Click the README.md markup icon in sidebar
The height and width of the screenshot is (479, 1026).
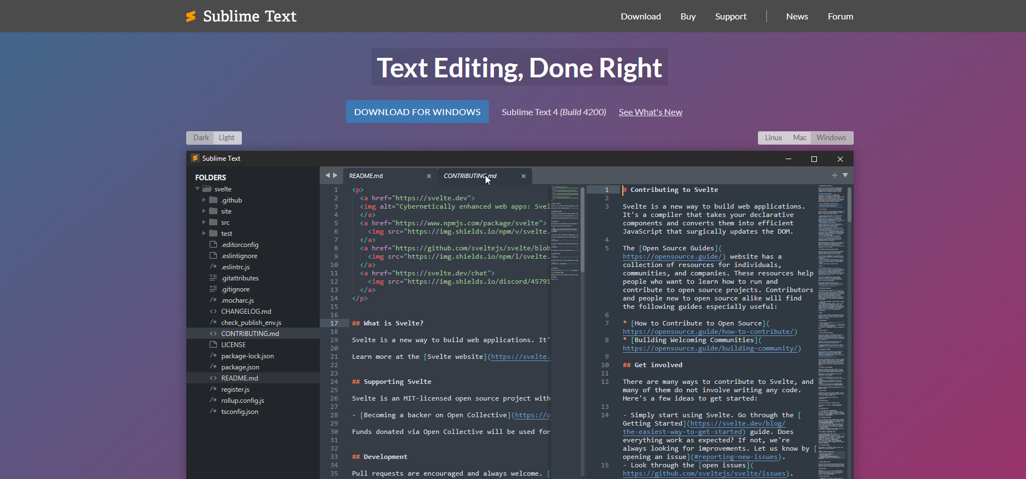(213, 378)
